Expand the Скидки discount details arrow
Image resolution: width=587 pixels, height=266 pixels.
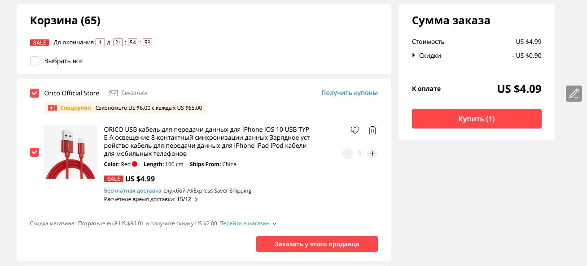[414, 56]
